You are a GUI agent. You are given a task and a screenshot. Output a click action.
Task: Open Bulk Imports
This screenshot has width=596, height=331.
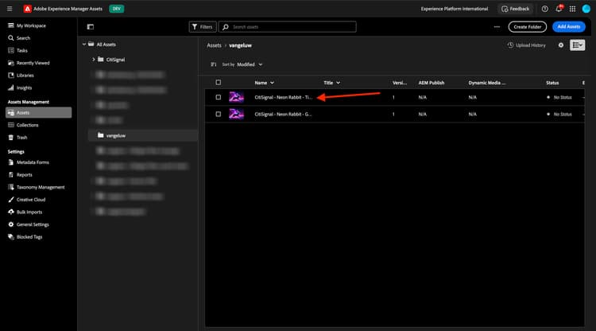29,212
